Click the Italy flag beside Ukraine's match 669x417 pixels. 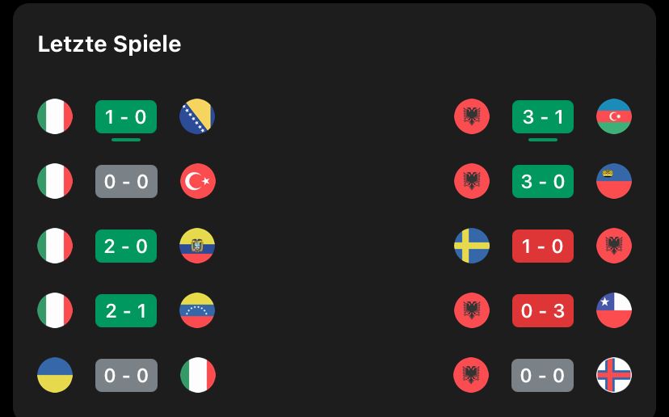tap(197, 375)
